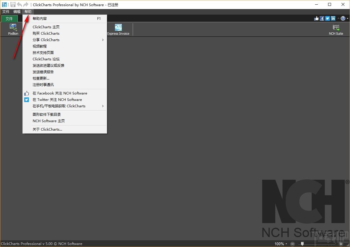This screenshot has height=247, width=350.
Task: Click the undo arrow in the title bar
Action: click(x=19, y=4)
